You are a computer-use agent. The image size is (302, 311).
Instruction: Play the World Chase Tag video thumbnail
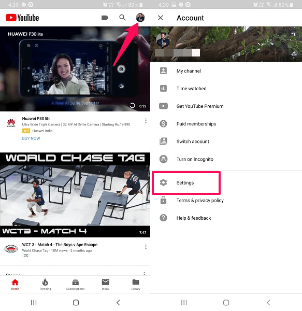pyautogui.click(x=75, y=195)
